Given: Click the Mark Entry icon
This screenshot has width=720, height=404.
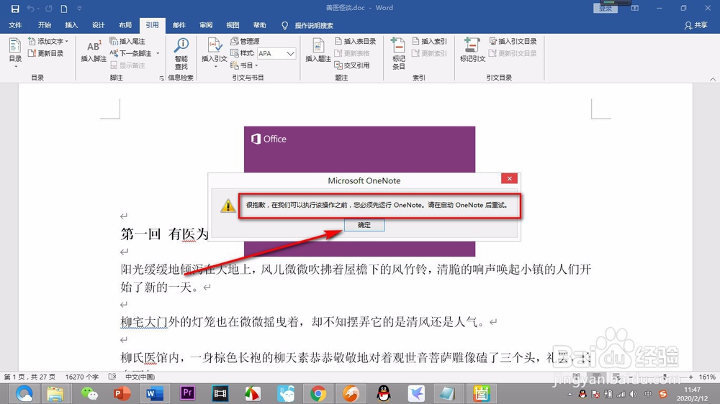Looking at the screenshot, I should 398,46.
